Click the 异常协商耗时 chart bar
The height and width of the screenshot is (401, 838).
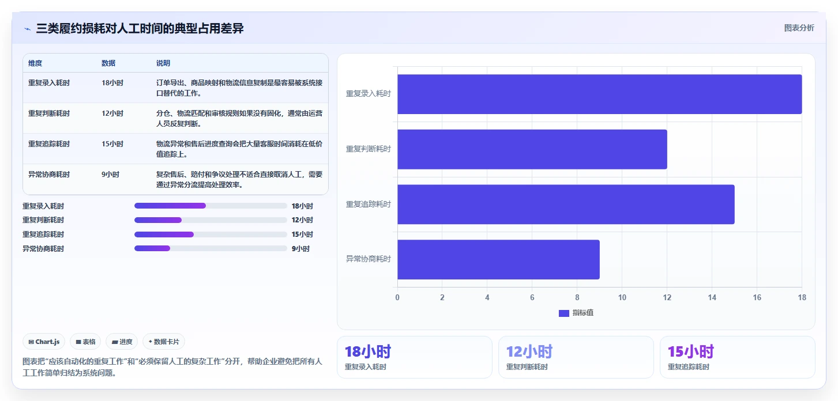point(498,259)
